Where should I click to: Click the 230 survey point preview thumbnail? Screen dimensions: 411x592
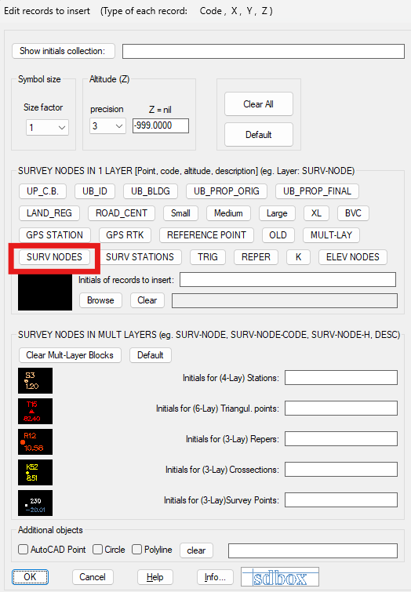(35, 503)
